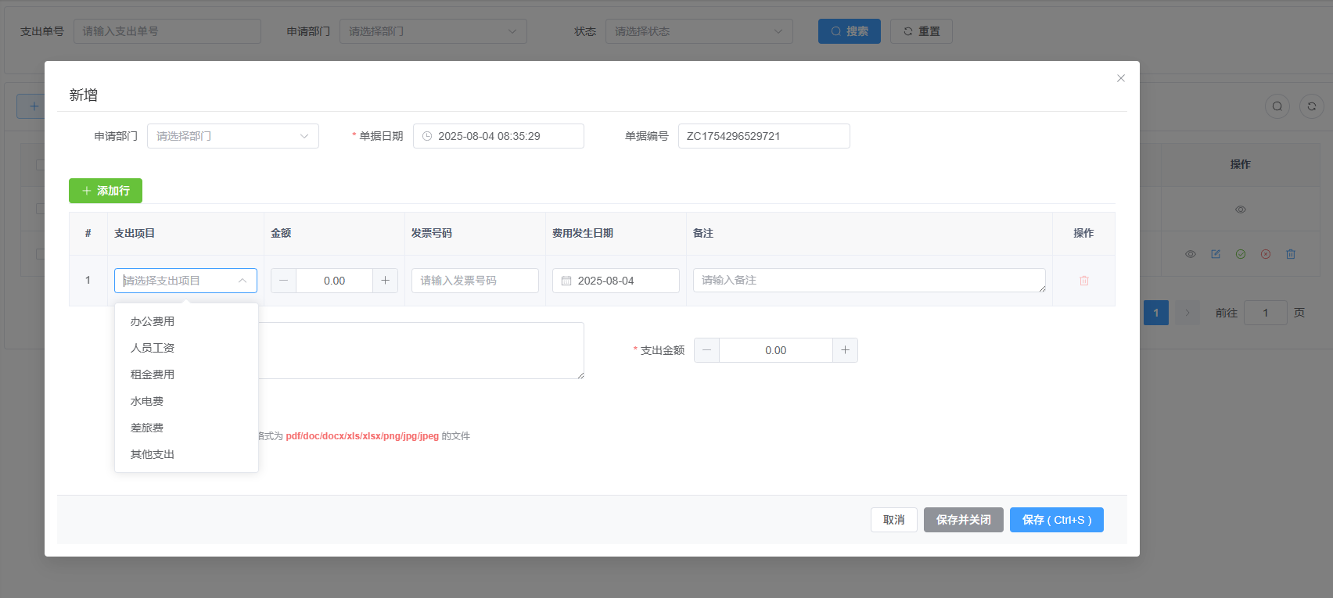Click the 备注 text area in row
The image size is (1333, 598).
tap(868, 281)
